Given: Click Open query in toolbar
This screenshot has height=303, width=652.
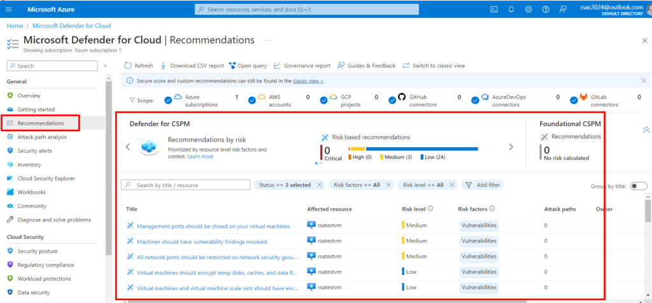Looking at the screenshot, I should click(248, 66).
